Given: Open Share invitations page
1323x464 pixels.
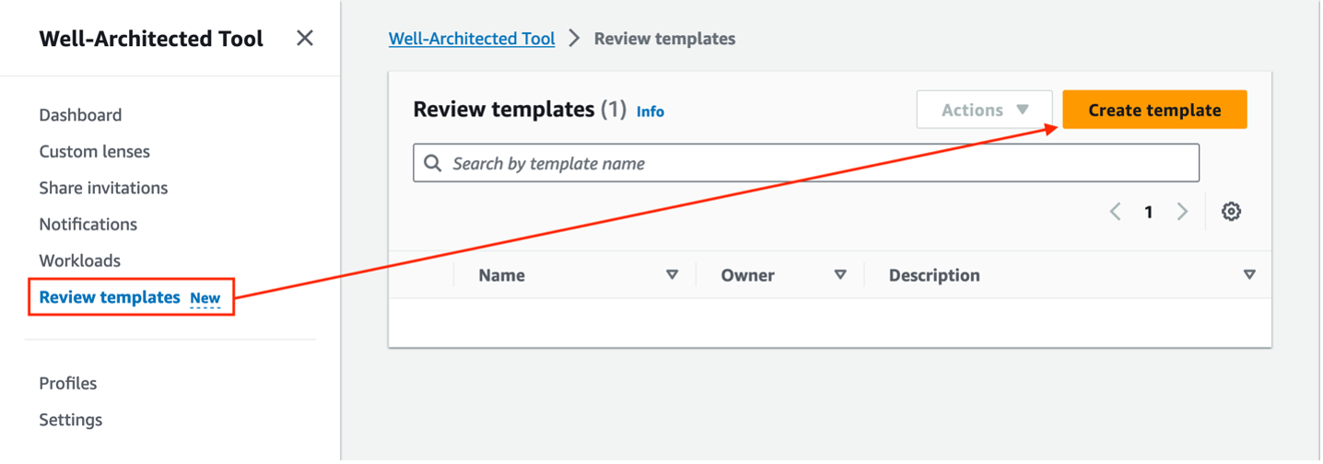Looking at the screenshot, I should [x=103, y=188].
